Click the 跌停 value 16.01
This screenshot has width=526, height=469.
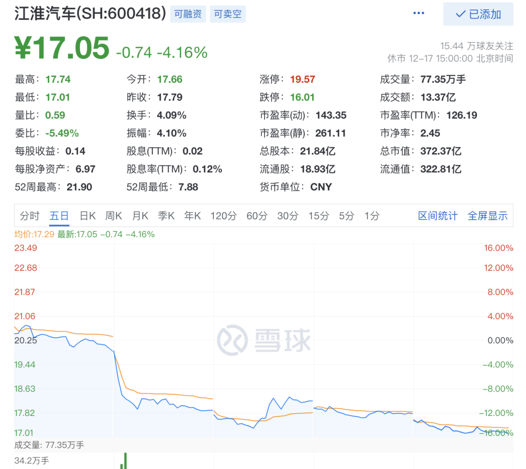302,97
